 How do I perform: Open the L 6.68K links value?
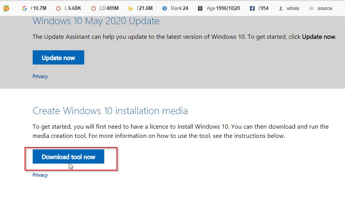(73, 8)
